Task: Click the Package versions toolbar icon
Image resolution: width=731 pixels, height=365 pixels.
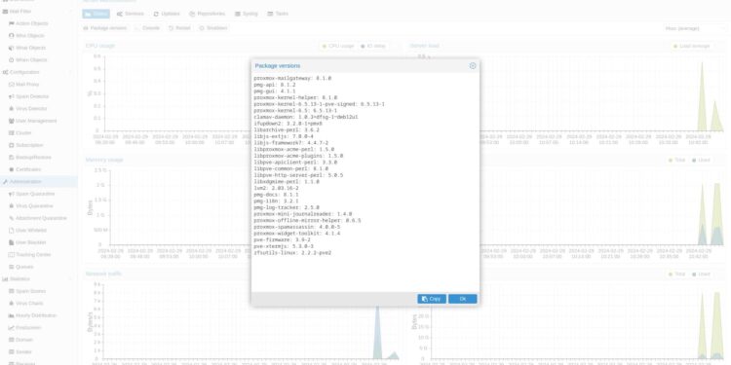Action: (86, 28)
